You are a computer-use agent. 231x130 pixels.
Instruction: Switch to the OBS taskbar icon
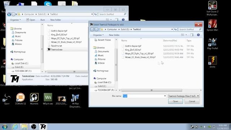click(34, 127)
